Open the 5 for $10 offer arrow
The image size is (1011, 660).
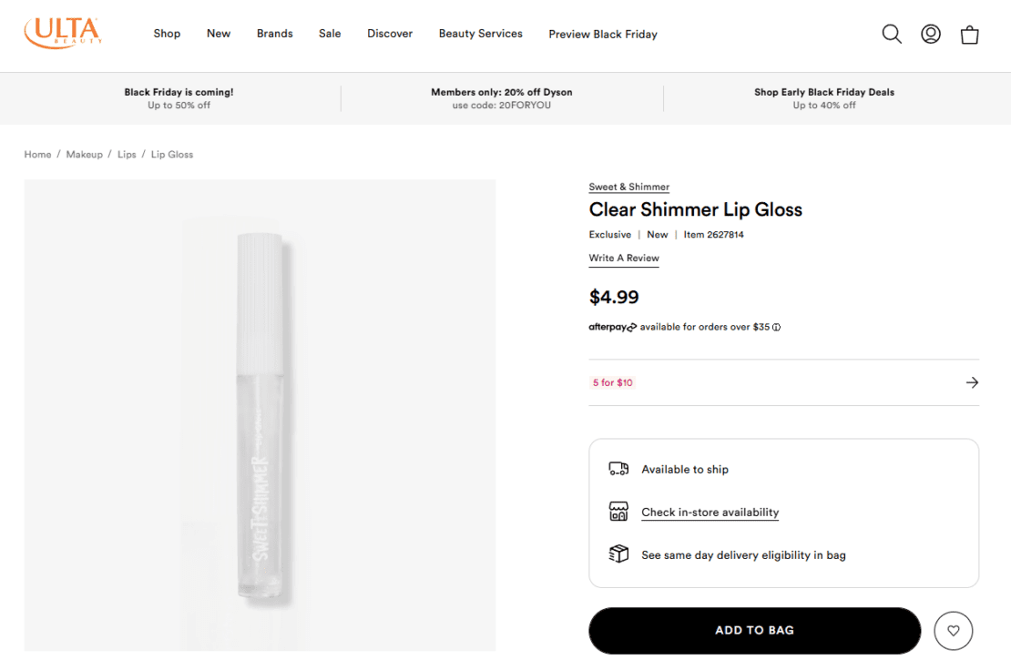tap(972, 382)
